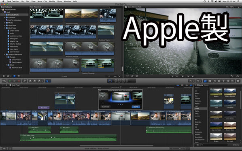Viewport: 242px width, 151px height.
Task: Open the Photos browser camera icon
Action: point(210,81)
